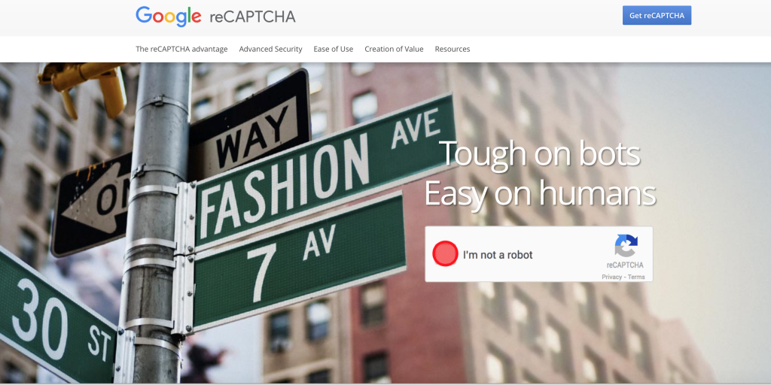Screen dimensions: 771x385
Task: Open the Terms link in widget
Action: point(635,277)
